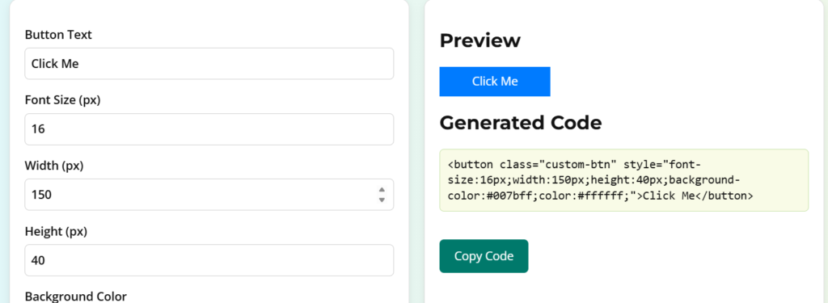Image resolution: width=828 pixels, height=303 pixels.
Task: Click inside the generated code box
Action: pyautogui.click(x=623, y=180)
